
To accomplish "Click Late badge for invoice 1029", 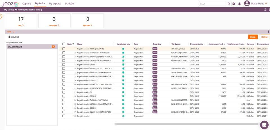I will pos(155,84).
